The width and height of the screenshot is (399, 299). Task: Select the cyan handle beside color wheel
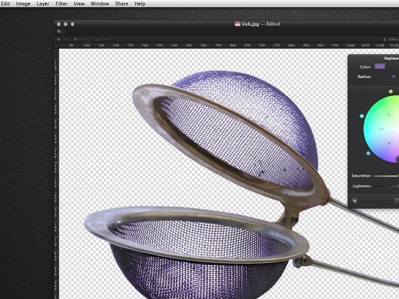[362, 116]
